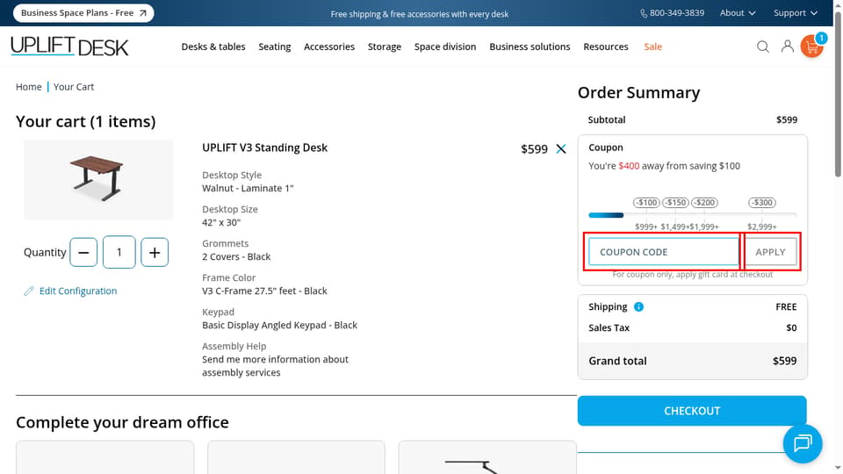The height and width of the screenshot is (474, 843).
Task: Open the live chat bubble
Action: (802, 443)
